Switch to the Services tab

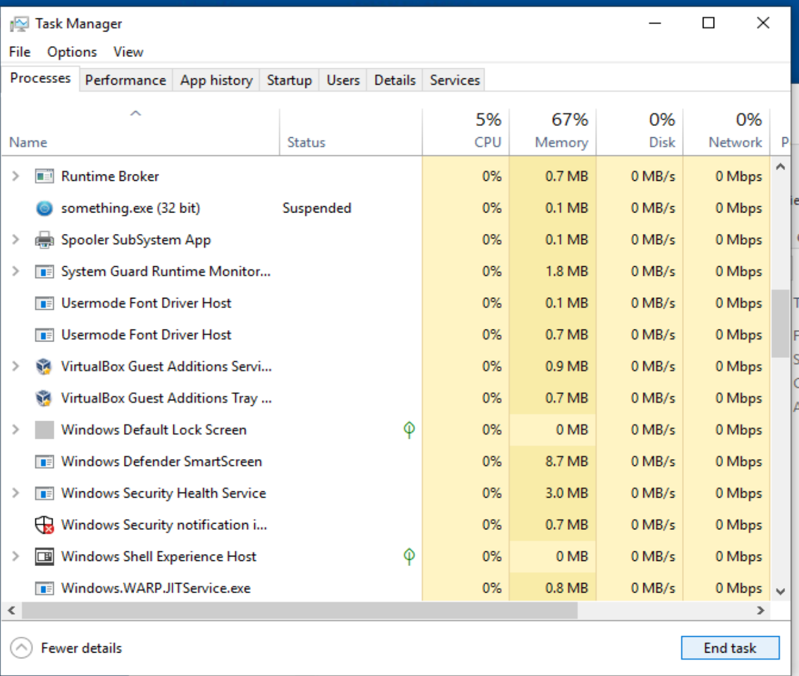point(455,80)
